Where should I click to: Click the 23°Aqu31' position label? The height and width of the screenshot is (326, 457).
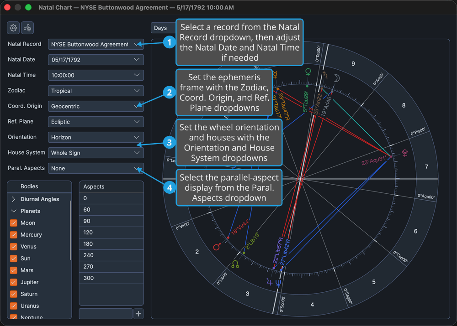click(374, 160)
